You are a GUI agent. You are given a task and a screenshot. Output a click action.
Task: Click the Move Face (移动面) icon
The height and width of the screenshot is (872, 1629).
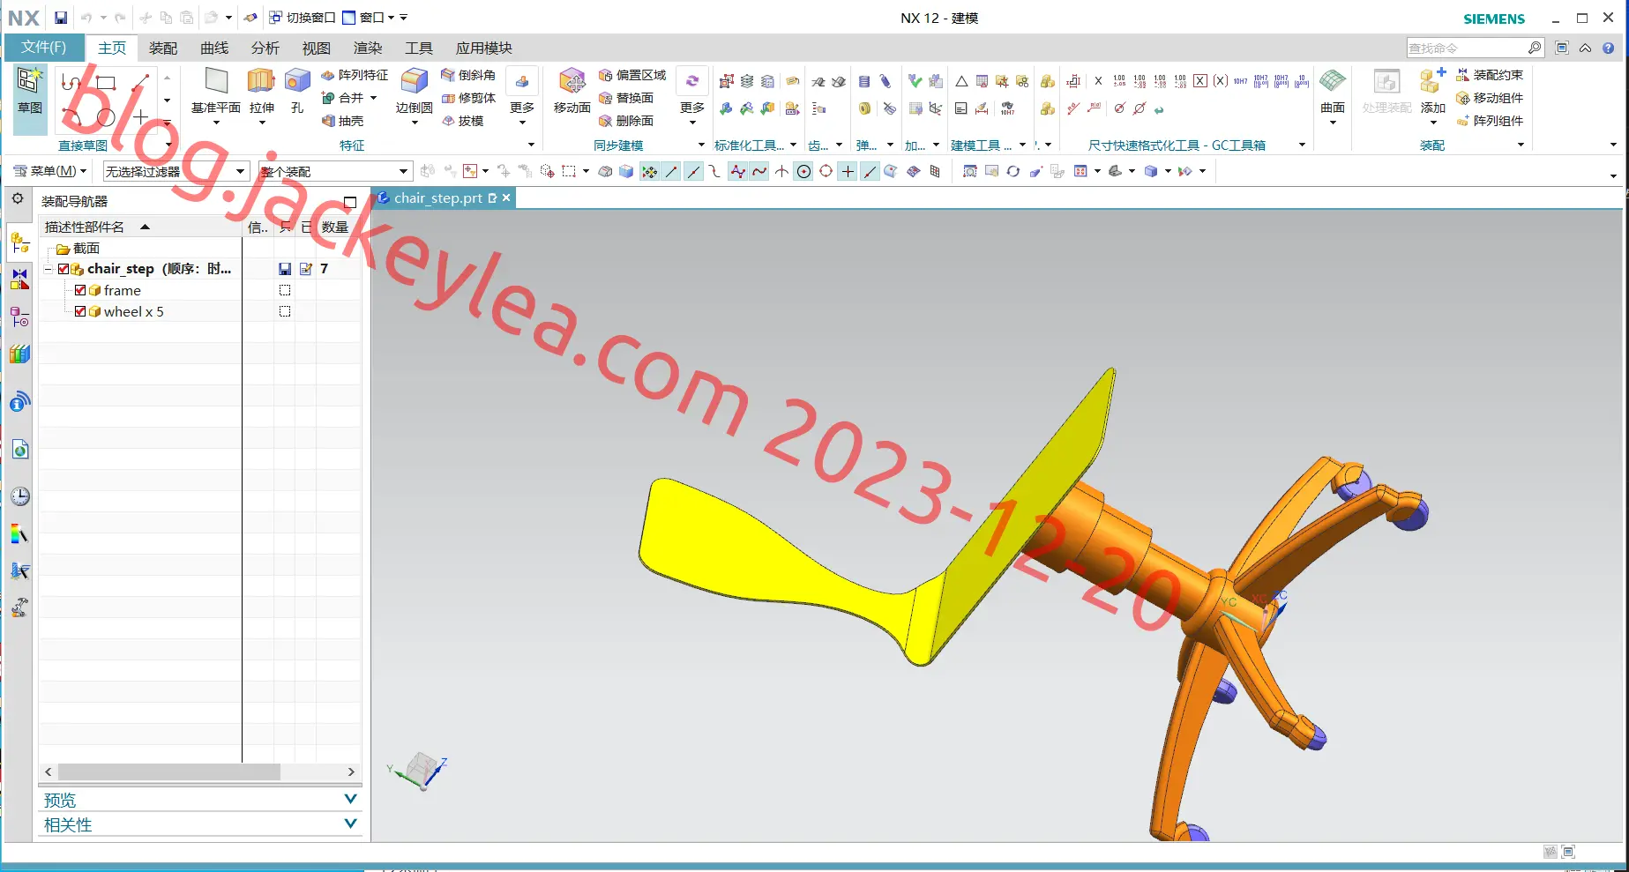tap(572, 92)
